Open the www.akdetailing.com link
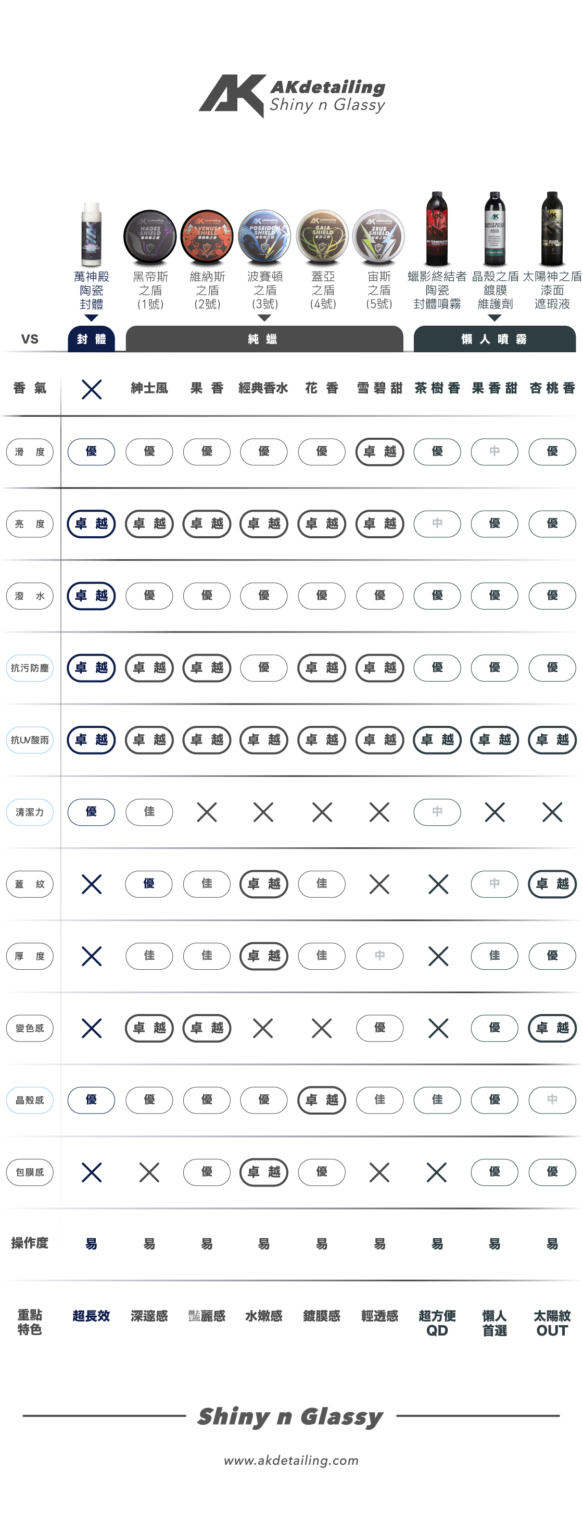 click(291, 1460)
